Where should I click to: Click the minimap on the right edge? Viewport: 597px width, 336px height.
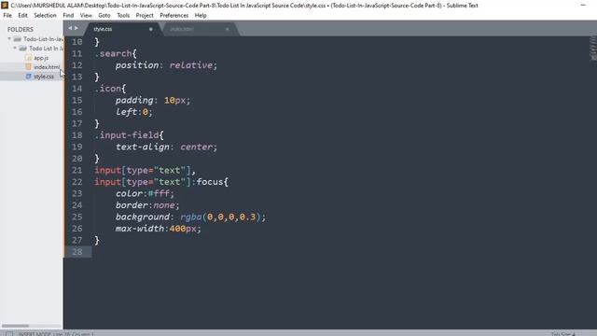tap(593, 48)
